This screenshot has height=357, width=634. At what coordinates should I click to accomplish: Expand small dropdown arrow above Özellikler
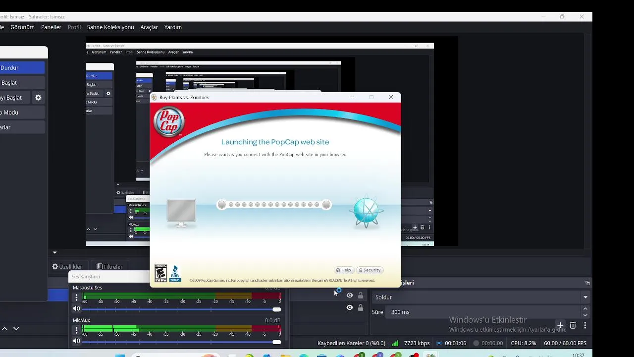[54, 253]
